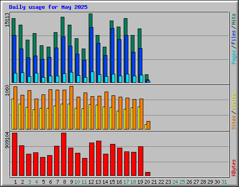Click the yellow Visits bar for day 2
Viewport: 239px width, 187px height.
click(20, 116)
